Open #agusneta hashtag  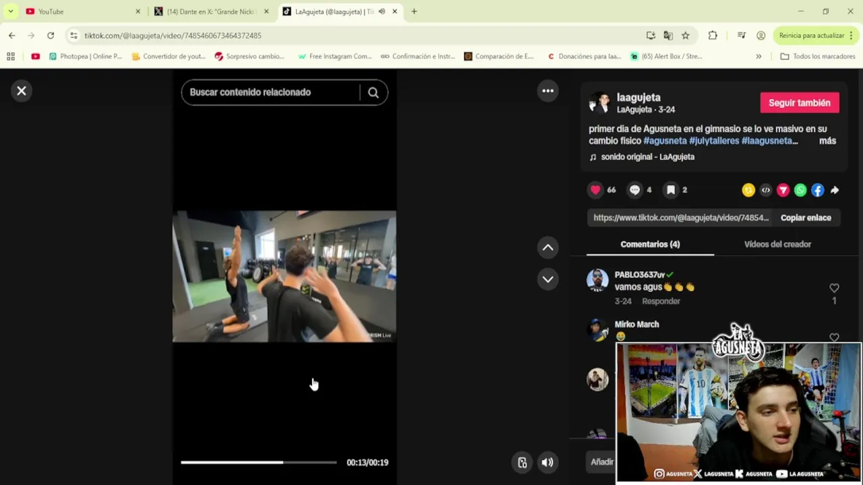665,141
